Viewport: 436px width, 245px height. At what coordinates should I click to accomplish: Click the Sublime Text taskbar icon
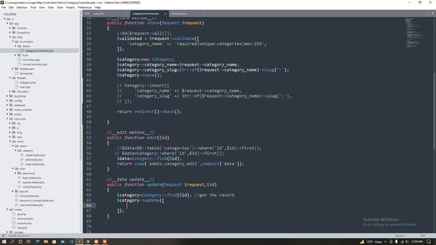[79, 242]
